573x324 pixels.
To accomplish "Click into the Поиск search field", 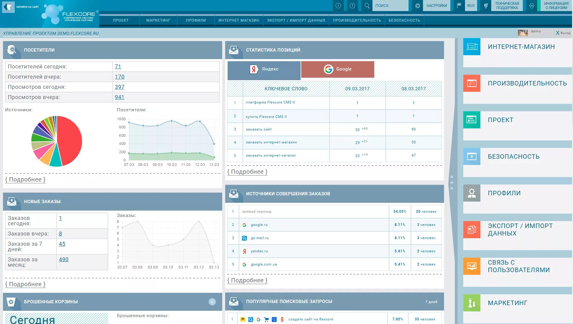I will pyautogui.click(x=390, y=5).
